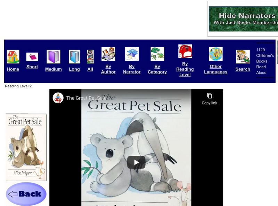Click the Home house icon

point(13,57)
